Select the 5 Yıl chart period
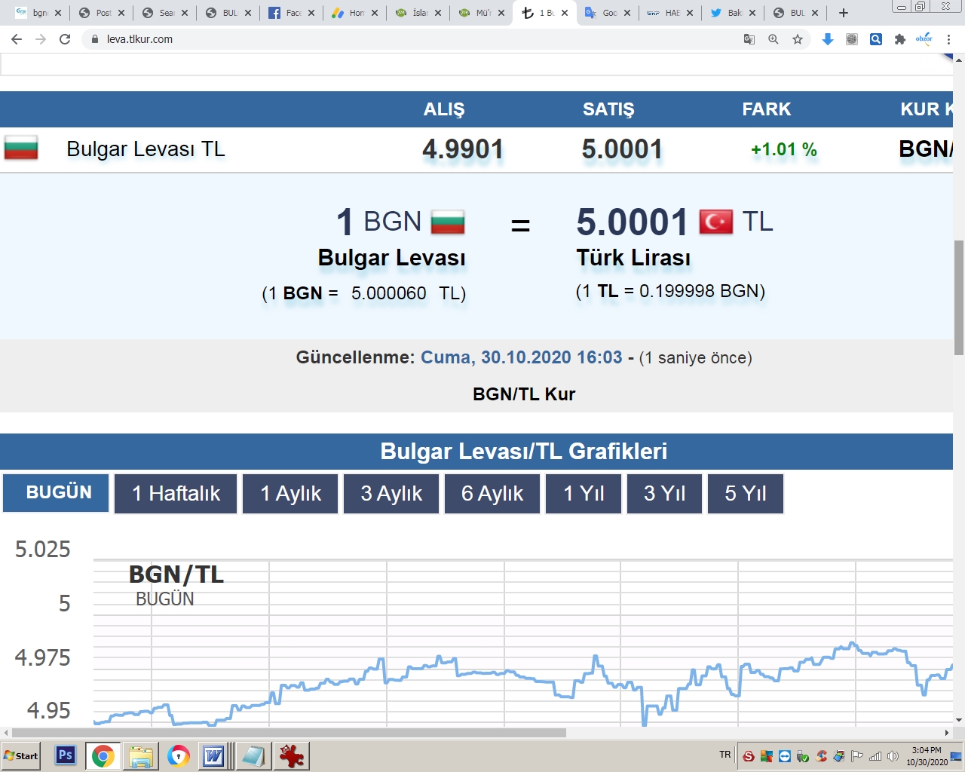The height and width of the screenshot is (772, 965). click(745, 494)
